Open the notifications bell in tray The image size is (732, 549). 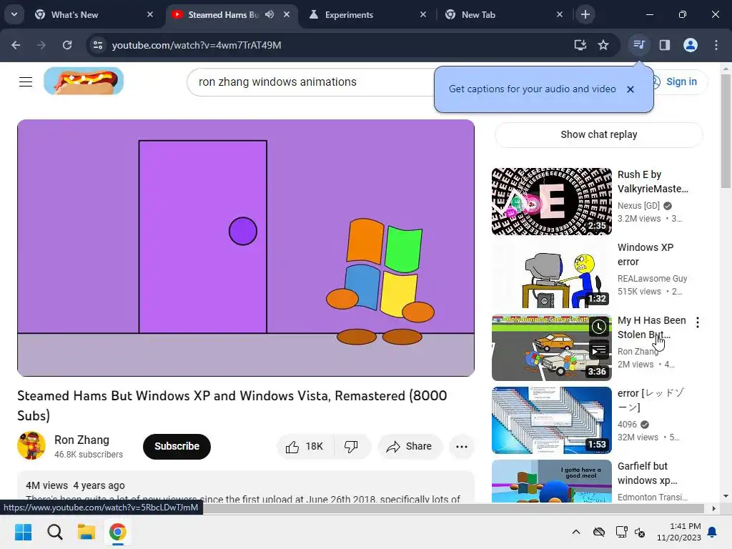click(713, 532)
